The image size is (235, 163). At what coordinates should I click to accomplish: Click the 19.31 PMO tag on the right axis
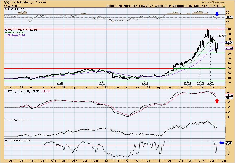(x=229, y=98)
